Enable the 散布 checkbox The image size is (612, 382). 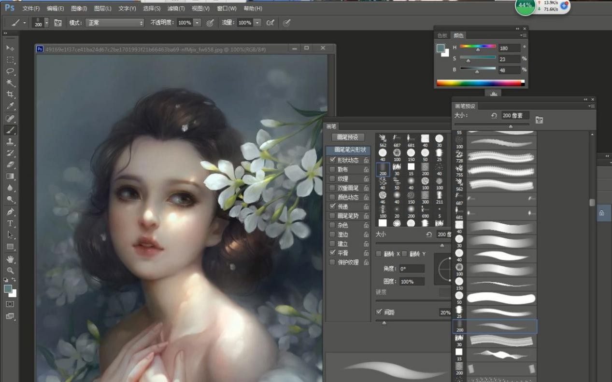[332, 169]
